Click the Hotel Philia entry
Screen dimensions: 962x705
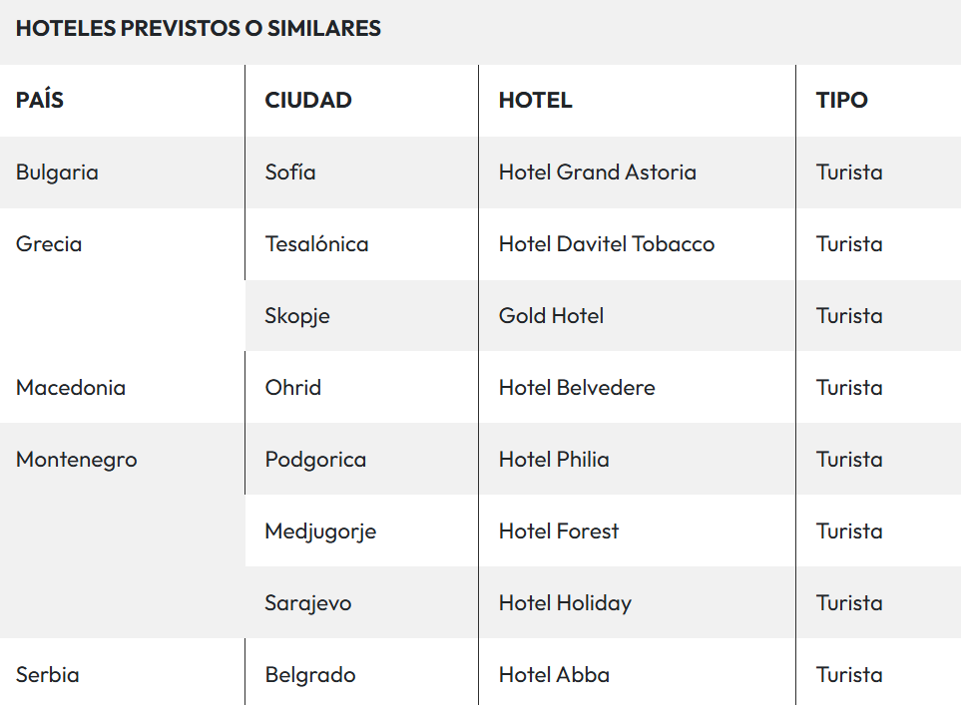(554, 460)
